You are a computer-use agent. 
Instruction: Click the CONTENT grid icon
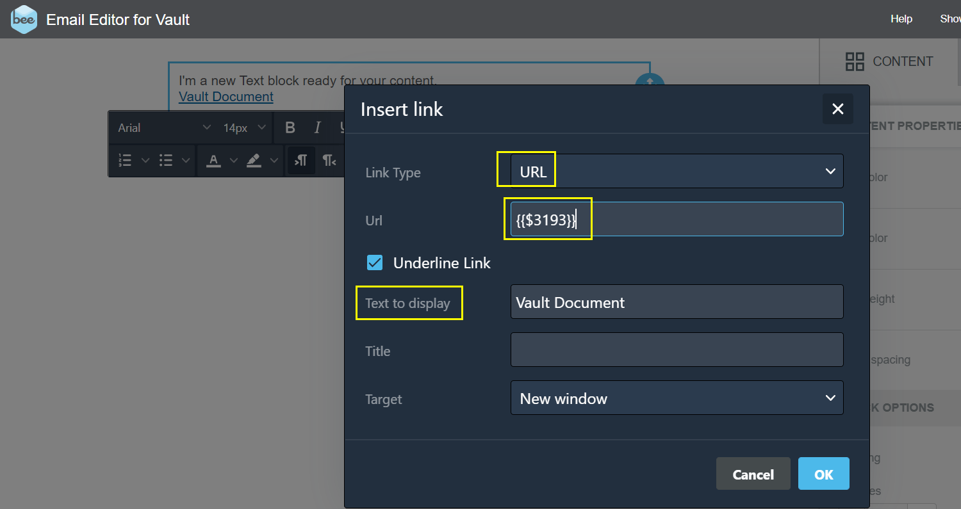(x=855, y=61)
